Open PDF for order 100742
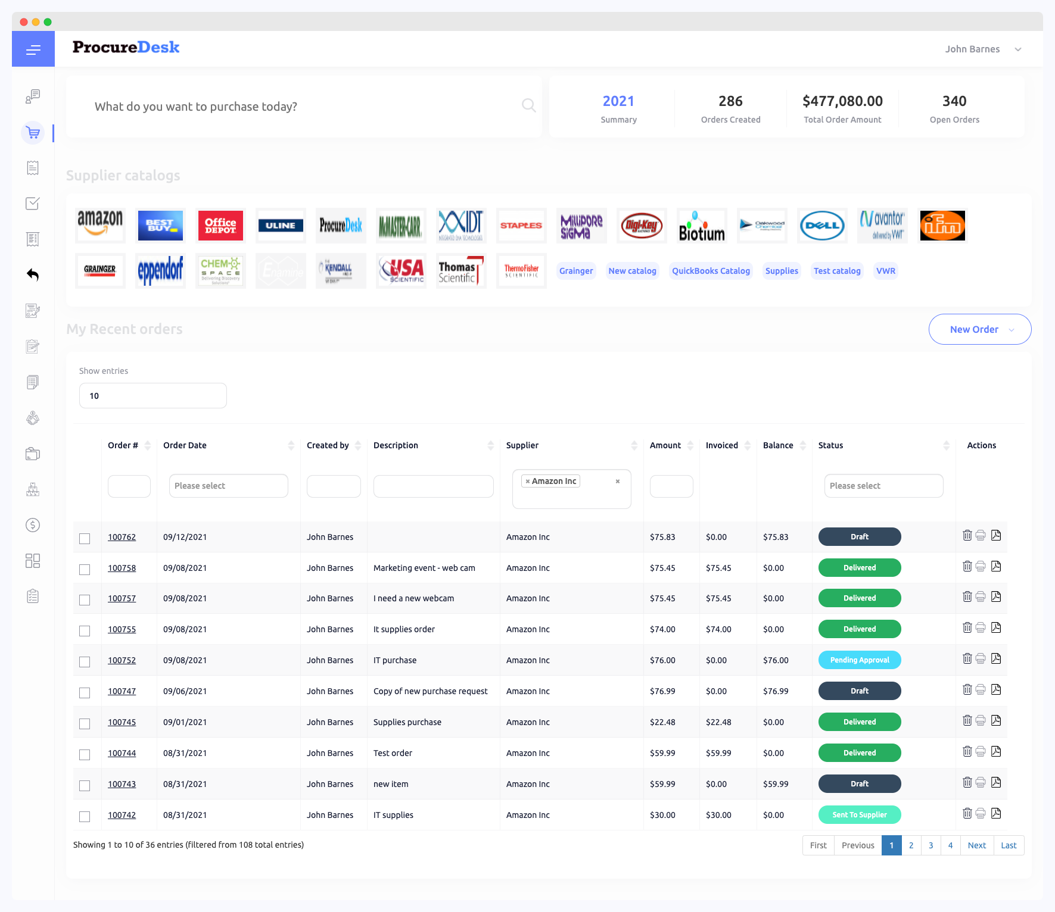Viewport: 1055px width, 912px height. point(995,813)
